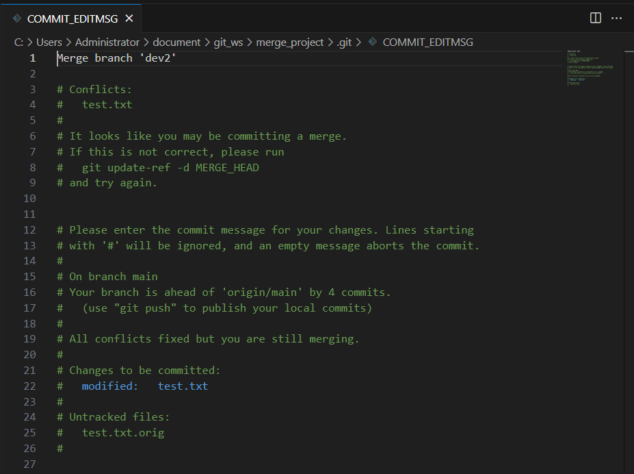The height and width of the screenshot is (474, 634).
Task: Expand the 'Administrator' breadcrumb folder
Action: coord(107,42)
